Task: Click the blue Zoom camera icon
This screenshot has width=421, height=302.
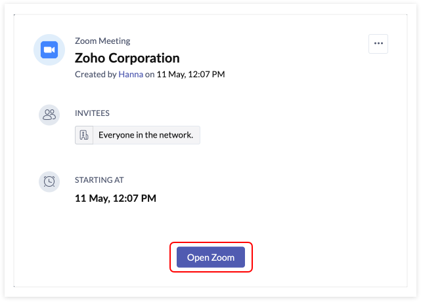Action: pyautogui.click(x=49, y=50)
